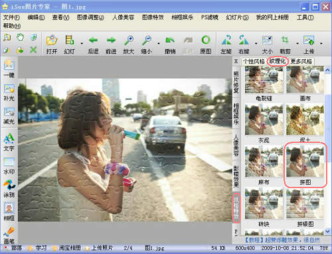Apply the 砖块 brick texture thumbnail
The height and width of the screenshot is (254, 332).
point(264,203)
